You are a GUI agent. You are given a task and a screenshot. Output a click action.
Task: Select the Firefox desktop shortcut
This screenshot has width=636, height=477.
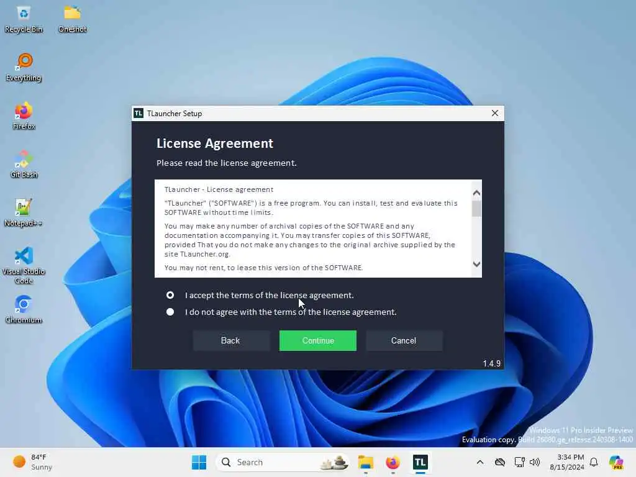point(24,116)
